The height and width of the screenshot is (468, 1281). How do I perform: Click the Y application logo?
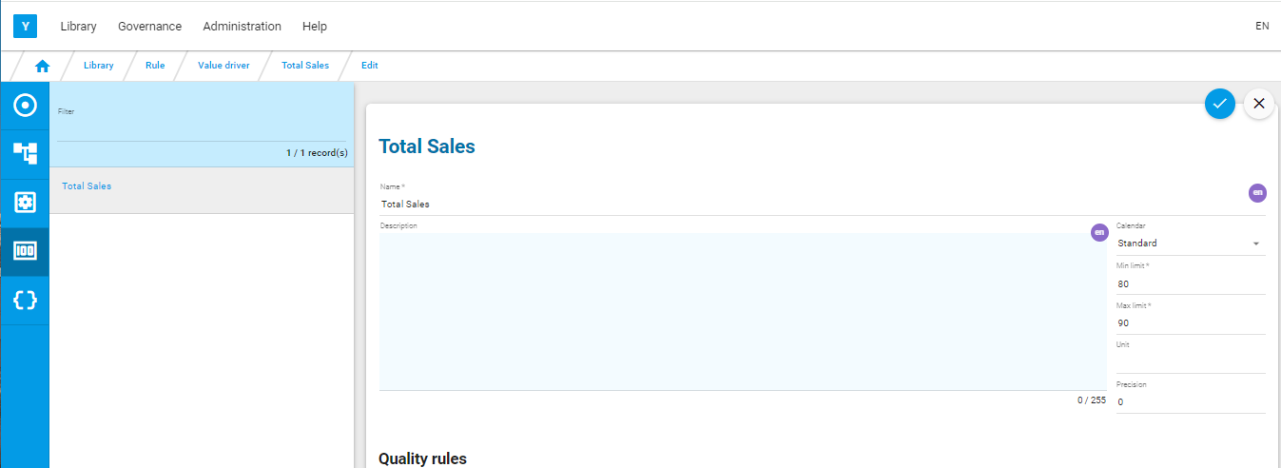(x=25, y=26)
